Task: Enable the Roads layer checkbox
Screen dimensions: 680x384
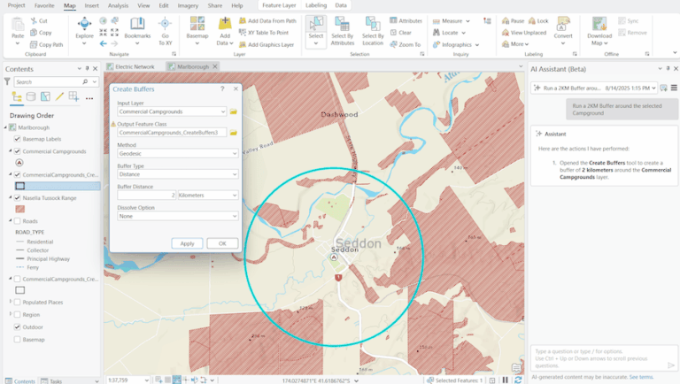Action: tap(18, 221)
